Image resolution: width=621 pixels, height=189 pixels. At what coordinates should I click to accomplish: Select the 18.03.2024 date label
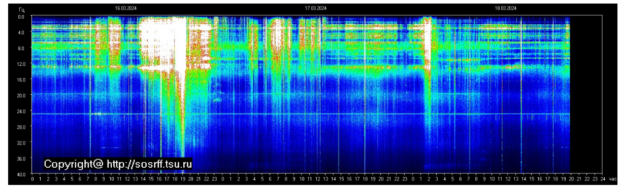click(506, 8)
